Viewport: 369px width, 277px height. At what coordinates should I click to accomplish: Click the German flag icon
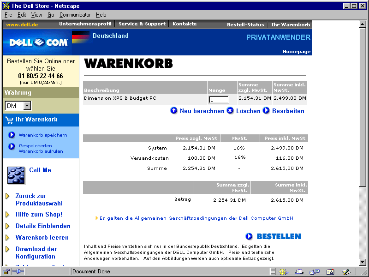[80, 37]
